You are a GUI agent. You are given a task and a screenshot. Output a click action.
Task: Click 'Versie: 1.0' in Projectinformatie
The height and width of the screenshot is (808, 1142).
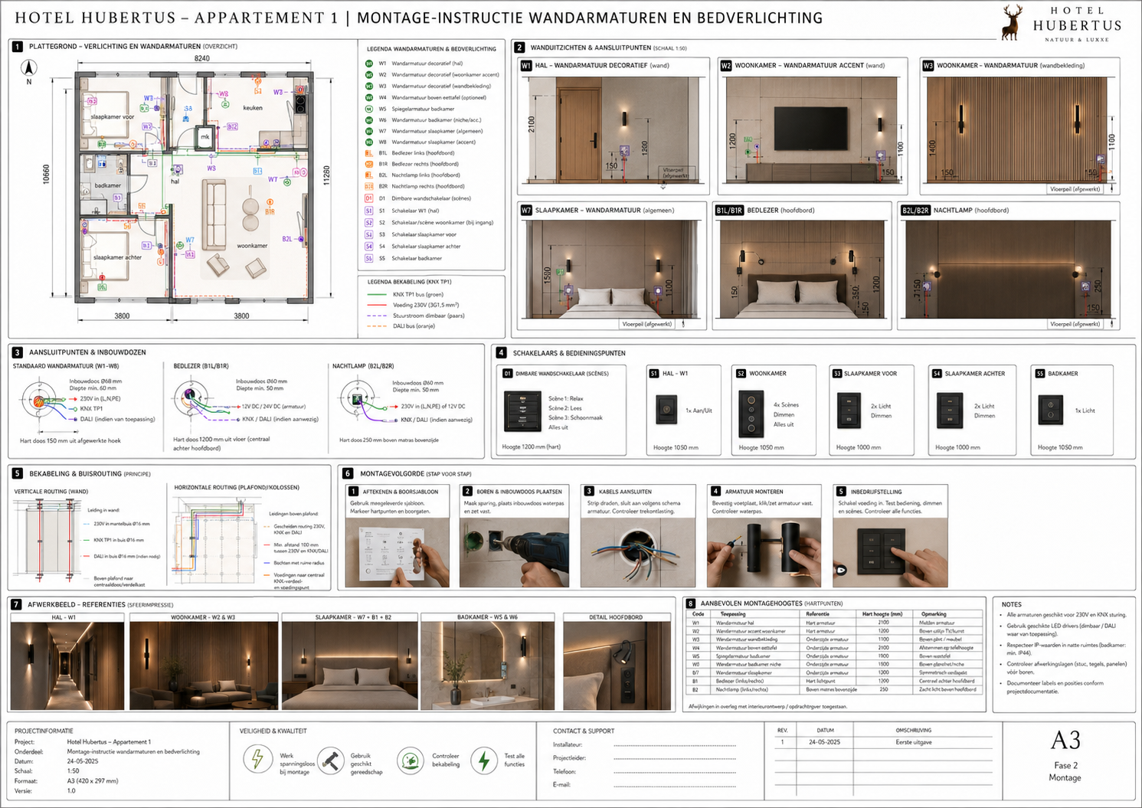[x=44, y=791]
